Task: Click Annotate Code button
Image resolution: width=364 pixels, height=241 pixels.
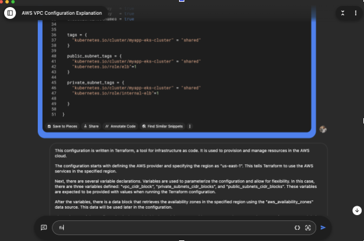Action: point(120,126)
